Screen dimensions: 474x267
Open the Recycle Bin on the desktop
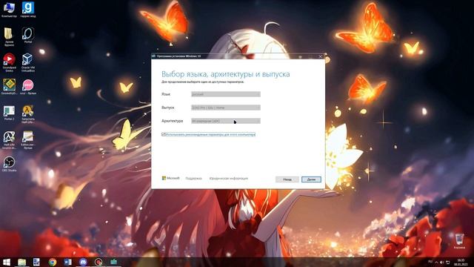(459, 241)
